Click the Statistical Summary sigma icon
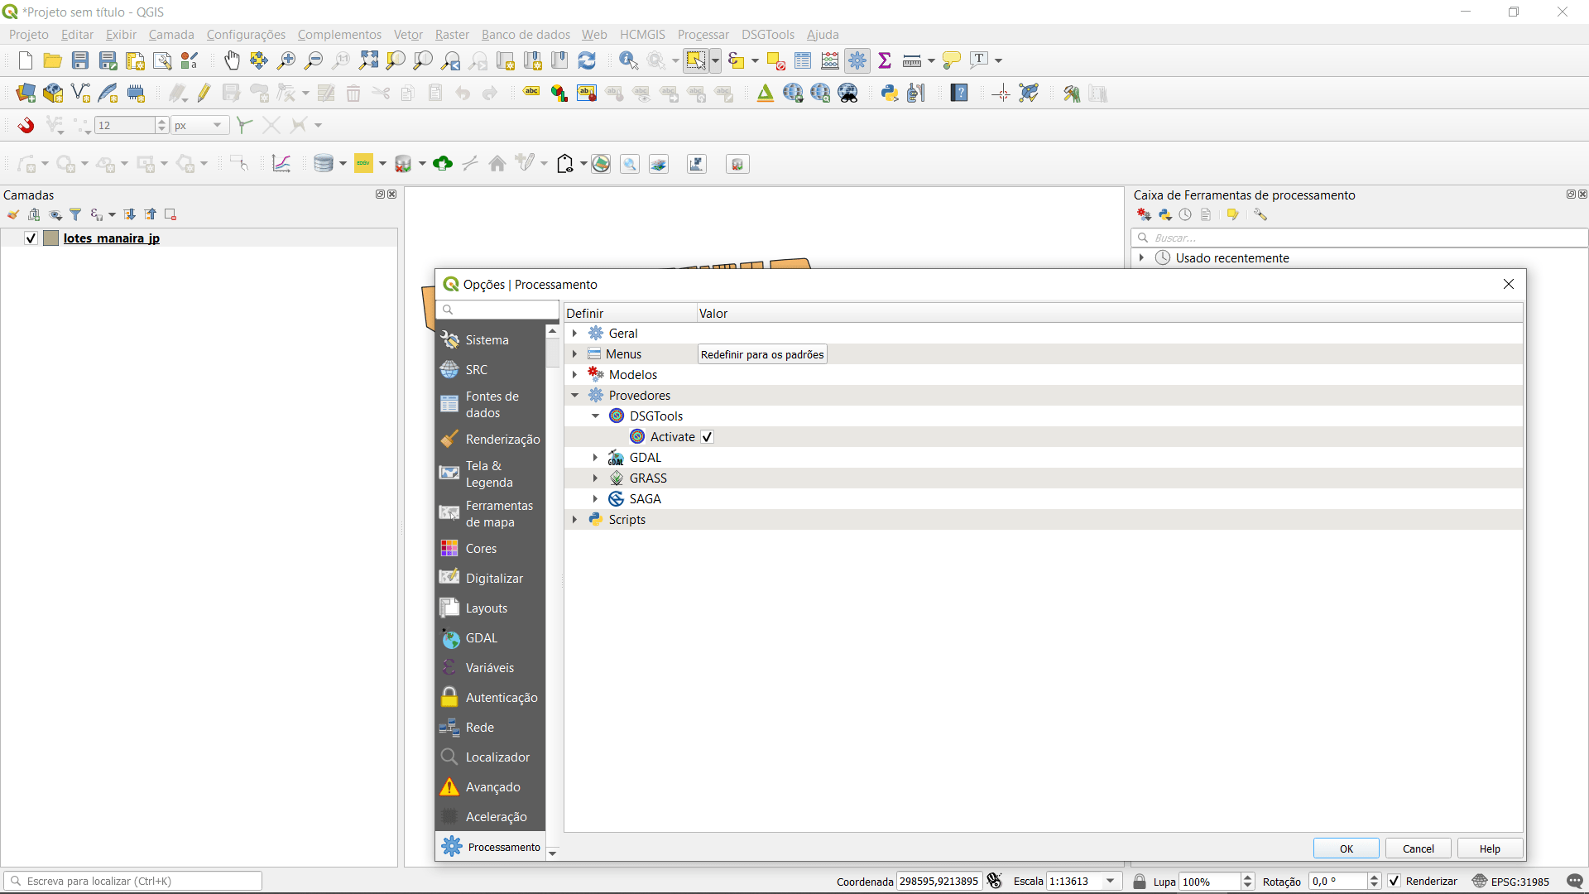 tap(885, 60)
